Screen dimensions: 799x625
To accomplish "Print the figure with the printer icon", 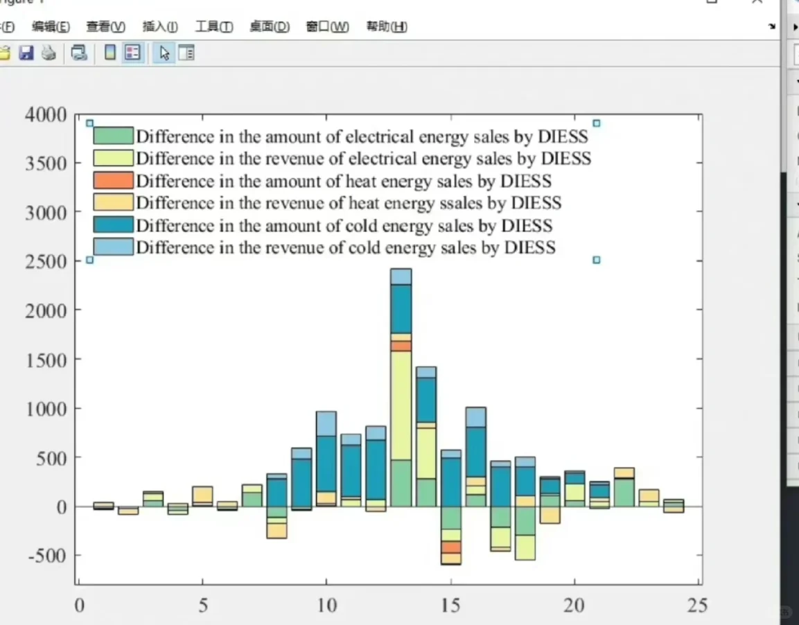I will 49,53.
